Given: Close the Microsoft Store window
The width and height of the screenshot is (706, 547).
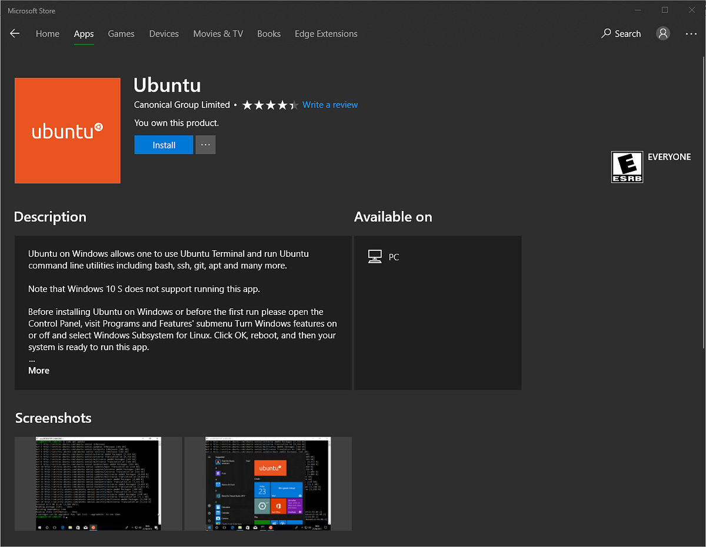Looking at the screenshot, I should pos(692,10).
